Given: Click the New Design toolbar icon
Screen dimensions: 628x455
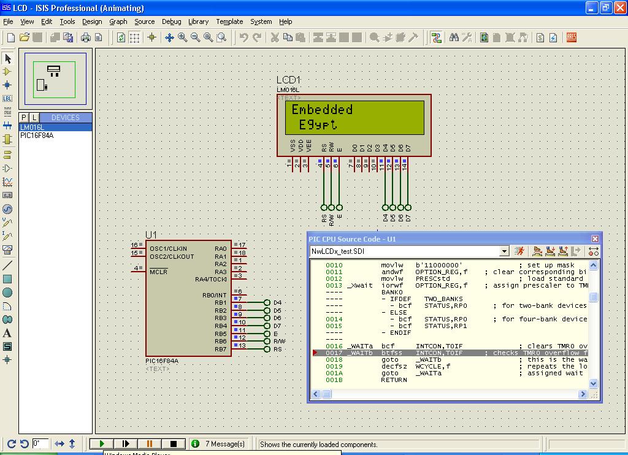Looking at the screenshot, I should (11, 37).
